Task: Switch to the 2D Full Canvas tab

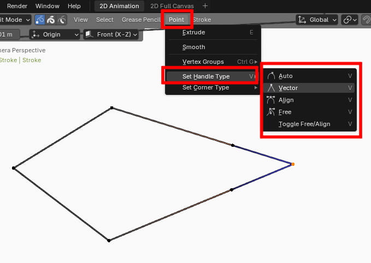Action: coord(173,6)
